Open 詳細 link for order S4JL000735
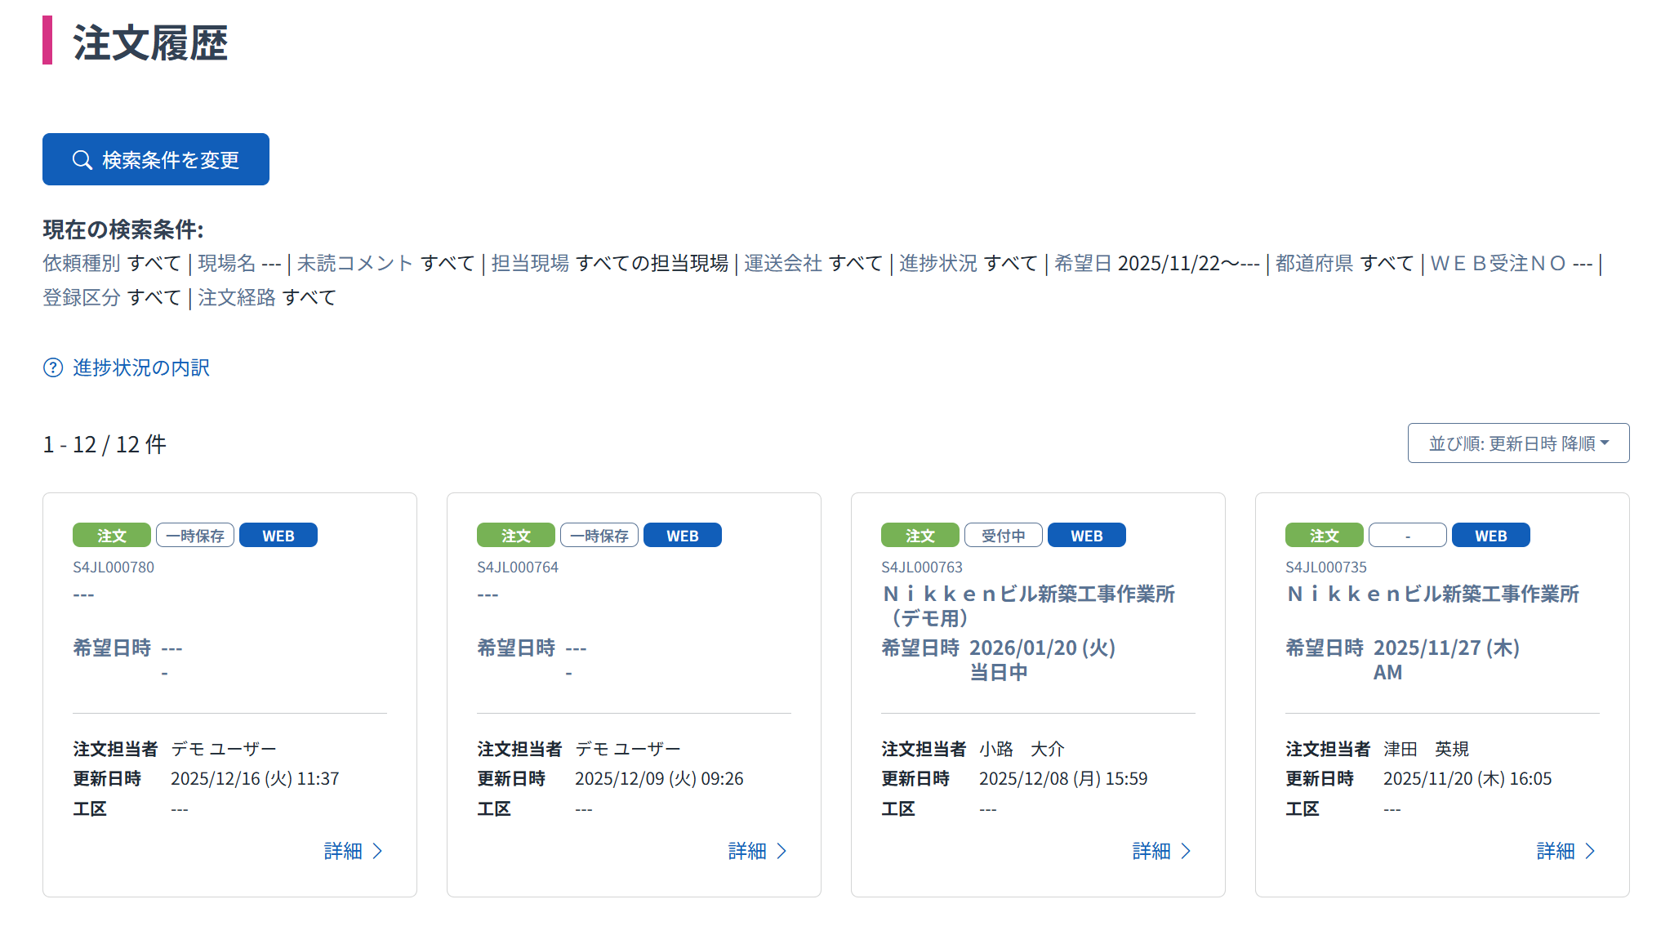 pyautogui.click(x=1556, y=851)
